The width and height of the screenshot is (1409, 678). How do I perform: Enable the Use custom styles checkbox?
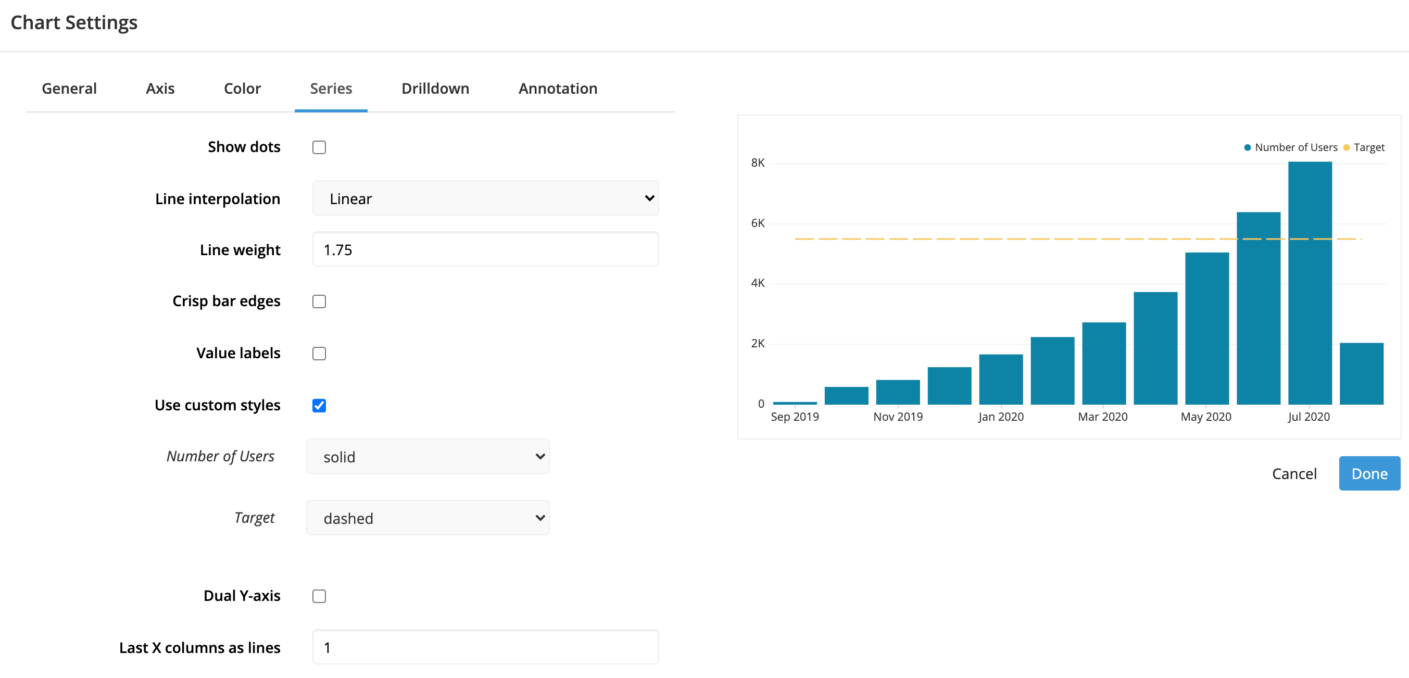coord(319,404)
